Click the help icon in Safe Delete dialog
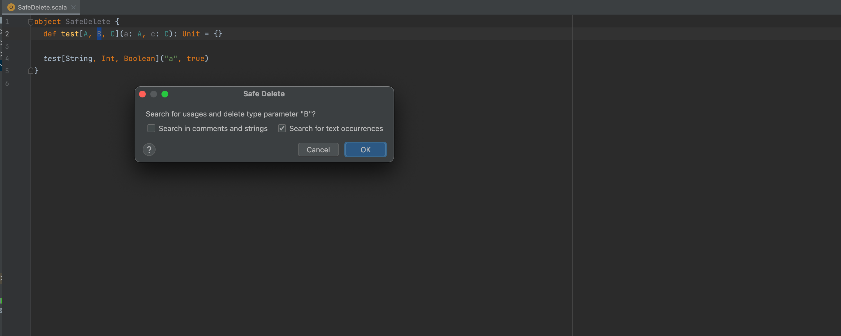This screenshot has width=841, height=336. [x=150, y=149]
